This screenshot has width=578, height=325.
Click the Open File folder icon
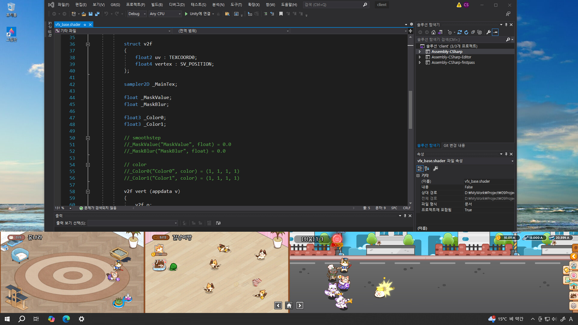point(84,14)
